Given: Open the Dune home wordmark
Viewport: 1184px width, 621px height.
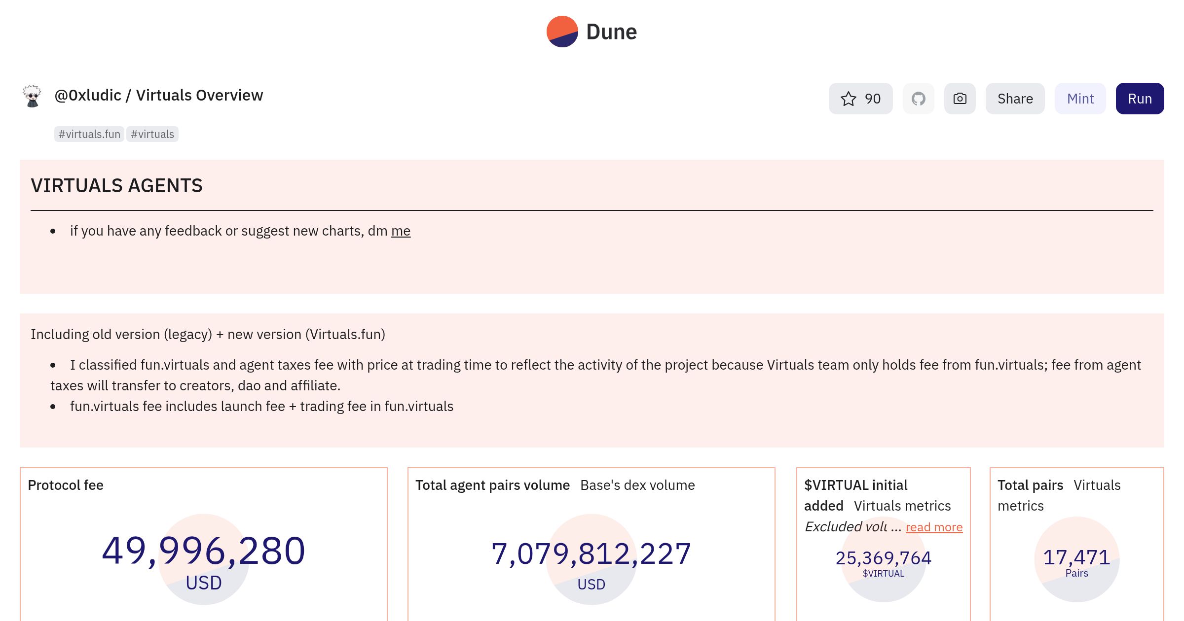Looking at the screenshot, I should pos(611,32).
